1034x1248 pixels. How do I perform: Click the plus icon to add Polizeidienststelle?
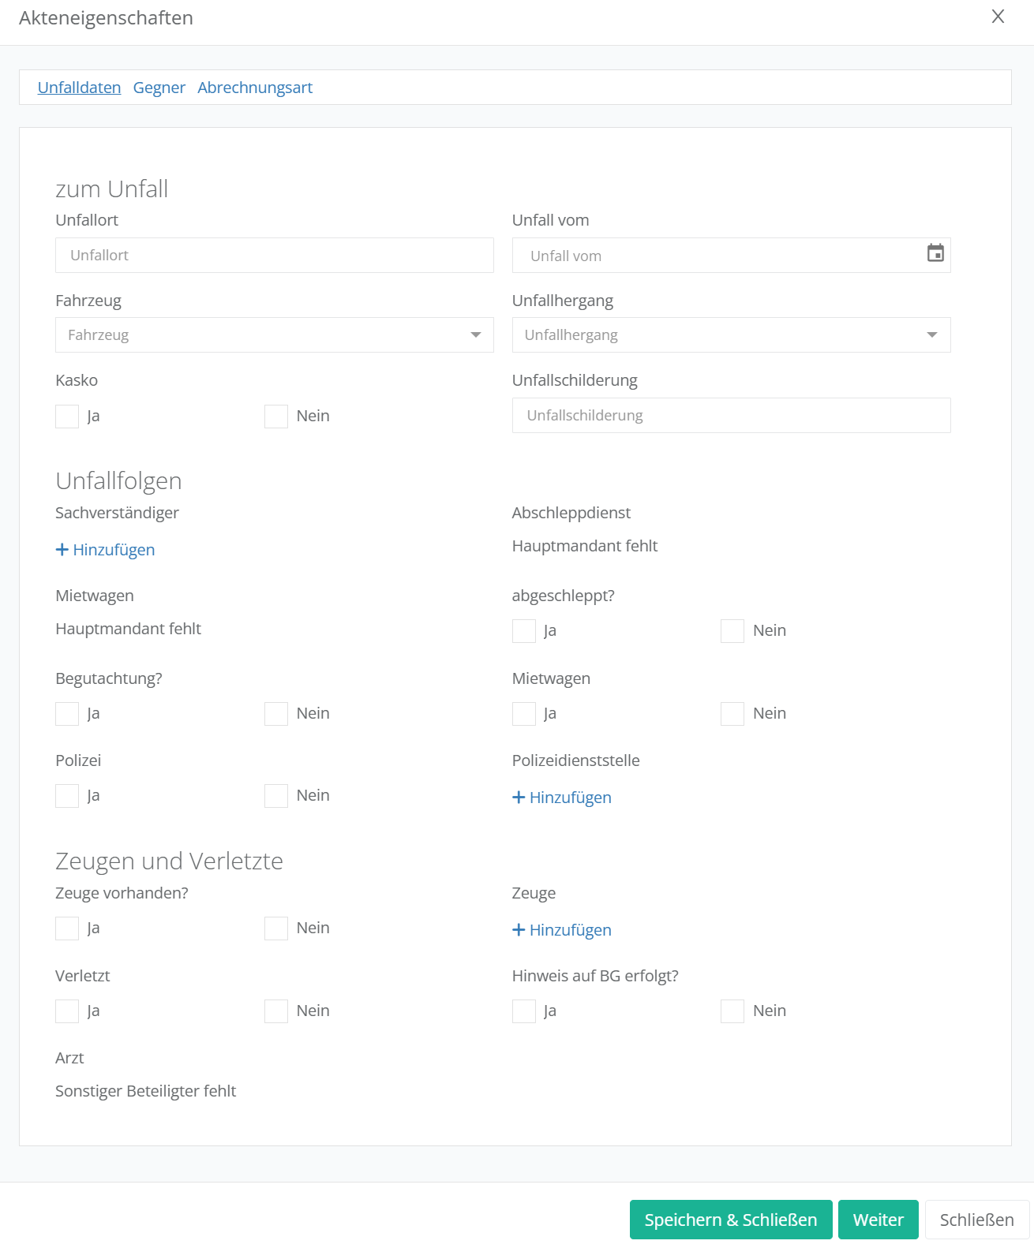click(x=519, y=798)
